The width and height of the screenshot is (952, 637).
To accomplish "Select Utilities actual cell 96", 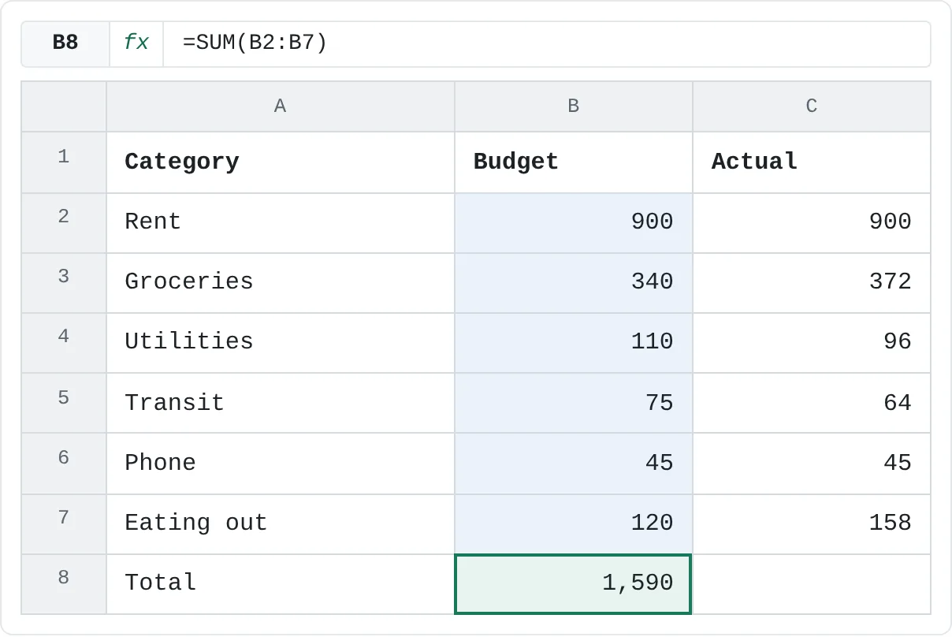I will click(x=812, y=343).
